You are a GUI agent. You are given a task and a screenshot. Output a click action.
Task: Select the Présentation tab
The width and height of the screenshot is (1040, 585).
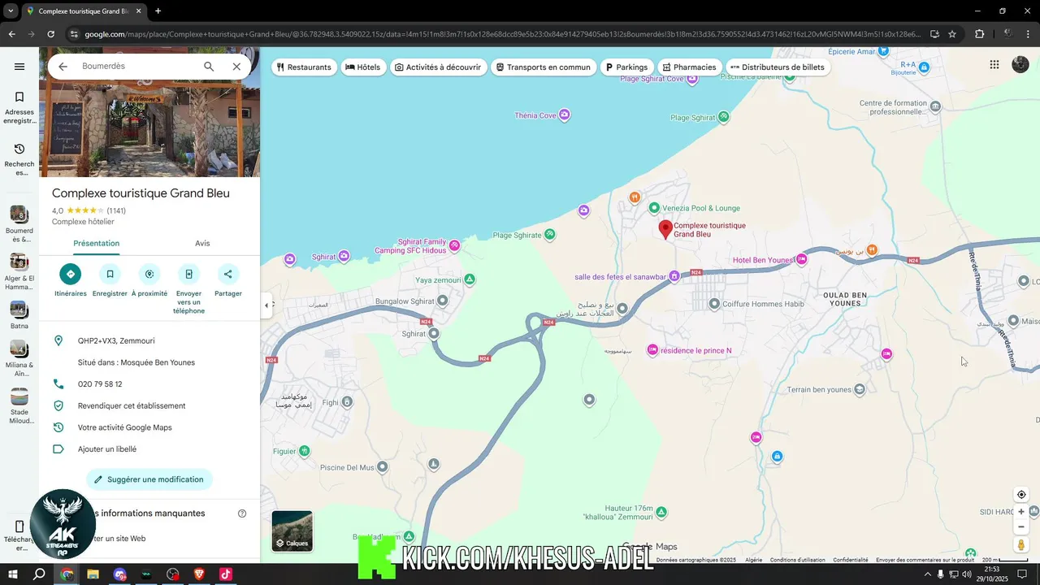96,243
